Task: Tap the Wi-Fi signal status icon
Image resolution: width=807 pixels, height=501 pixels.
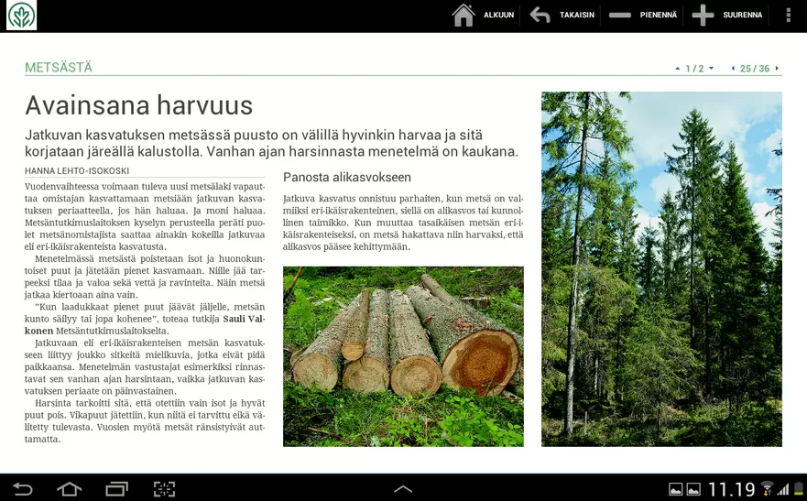Action: click(x=767, y=489)
